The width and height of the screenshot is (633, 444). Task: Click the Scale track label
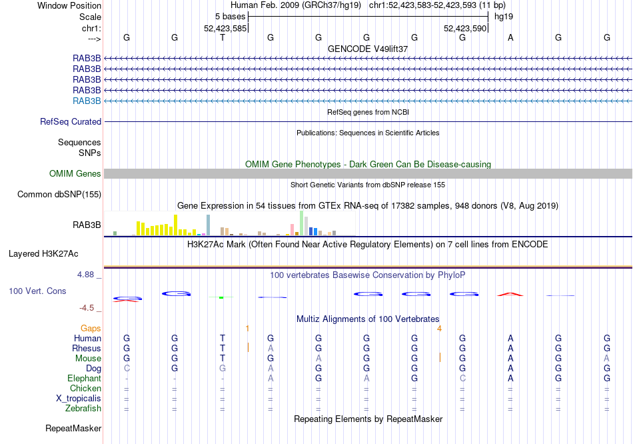(x=90, y=17)
